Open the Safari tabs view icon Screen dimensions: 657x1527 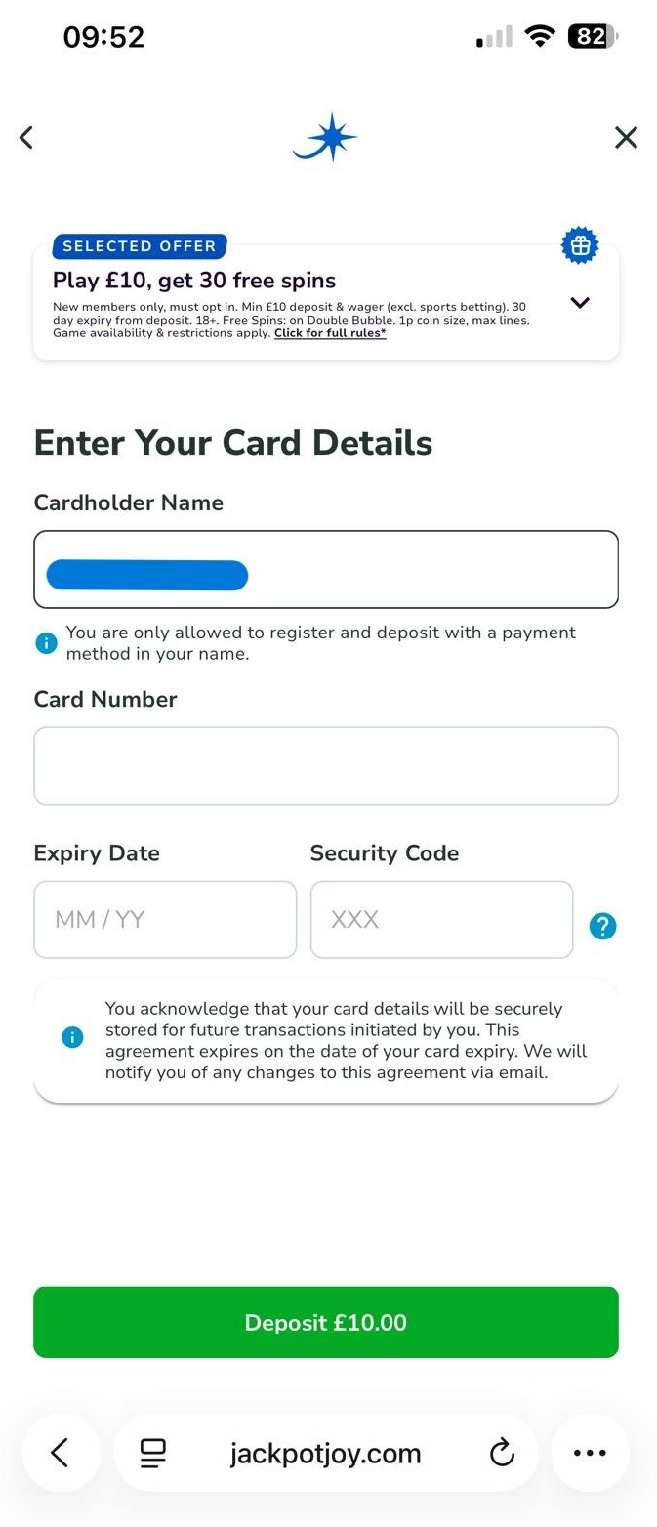click(x=152, y=1453)
